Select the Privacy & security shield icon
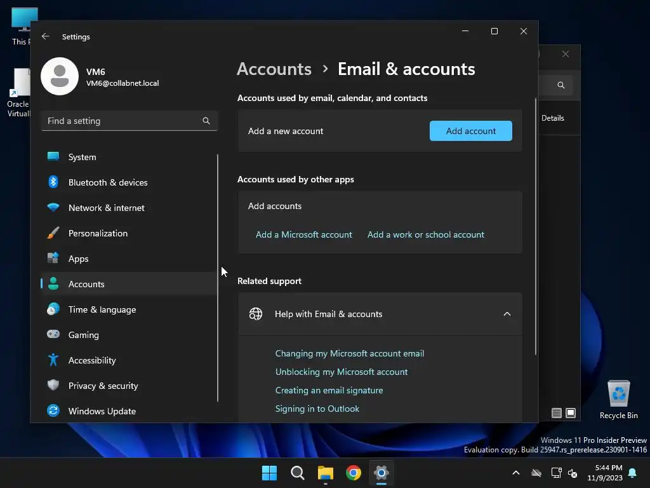 click(53, 385)
